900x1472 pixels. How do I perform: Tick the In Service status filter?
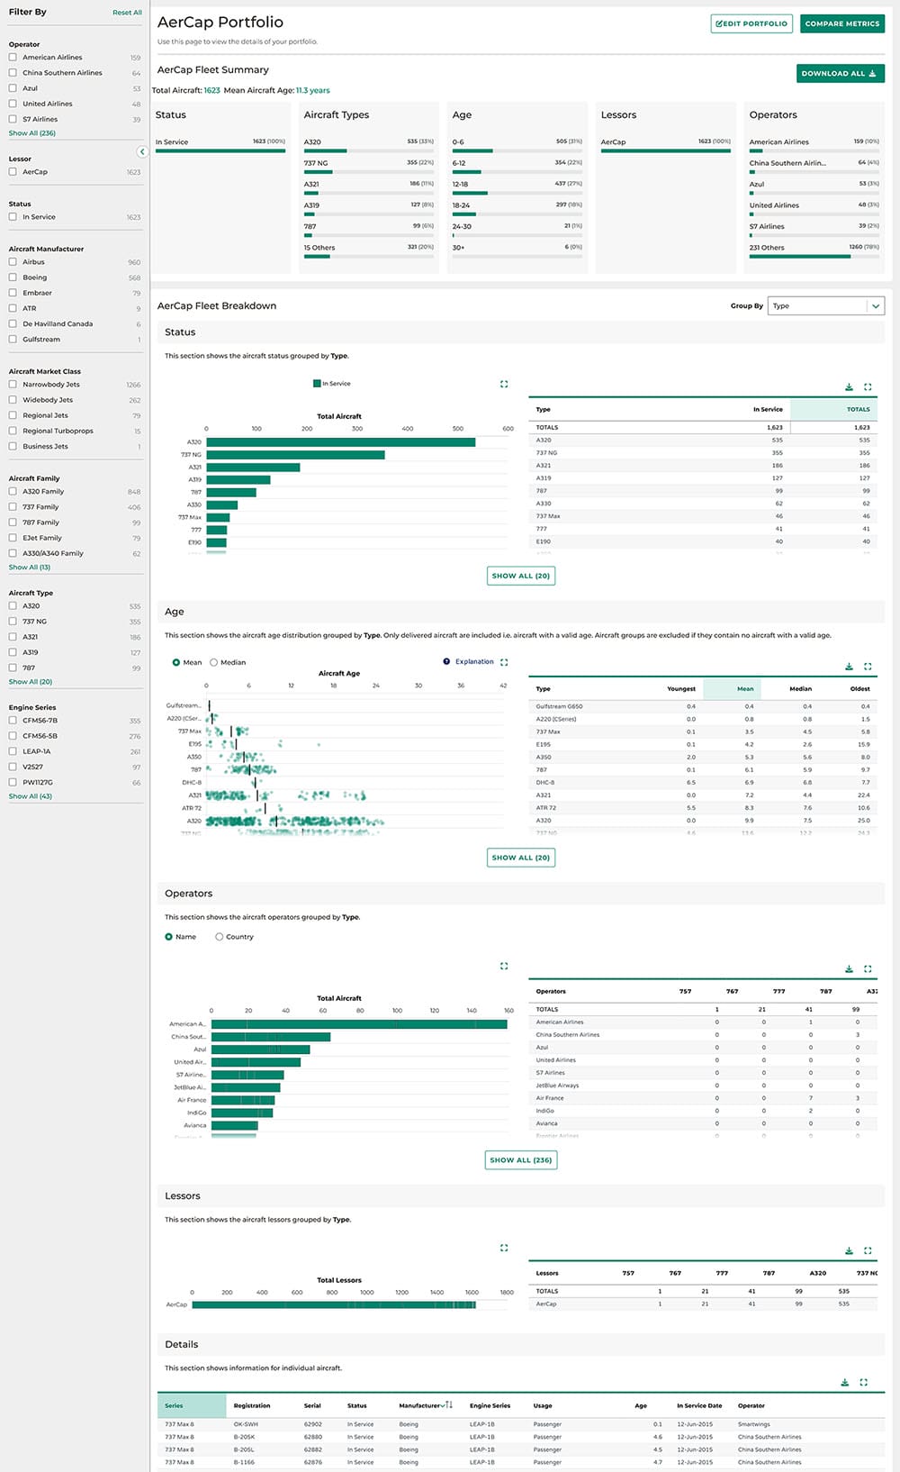[x=13, y=216]
